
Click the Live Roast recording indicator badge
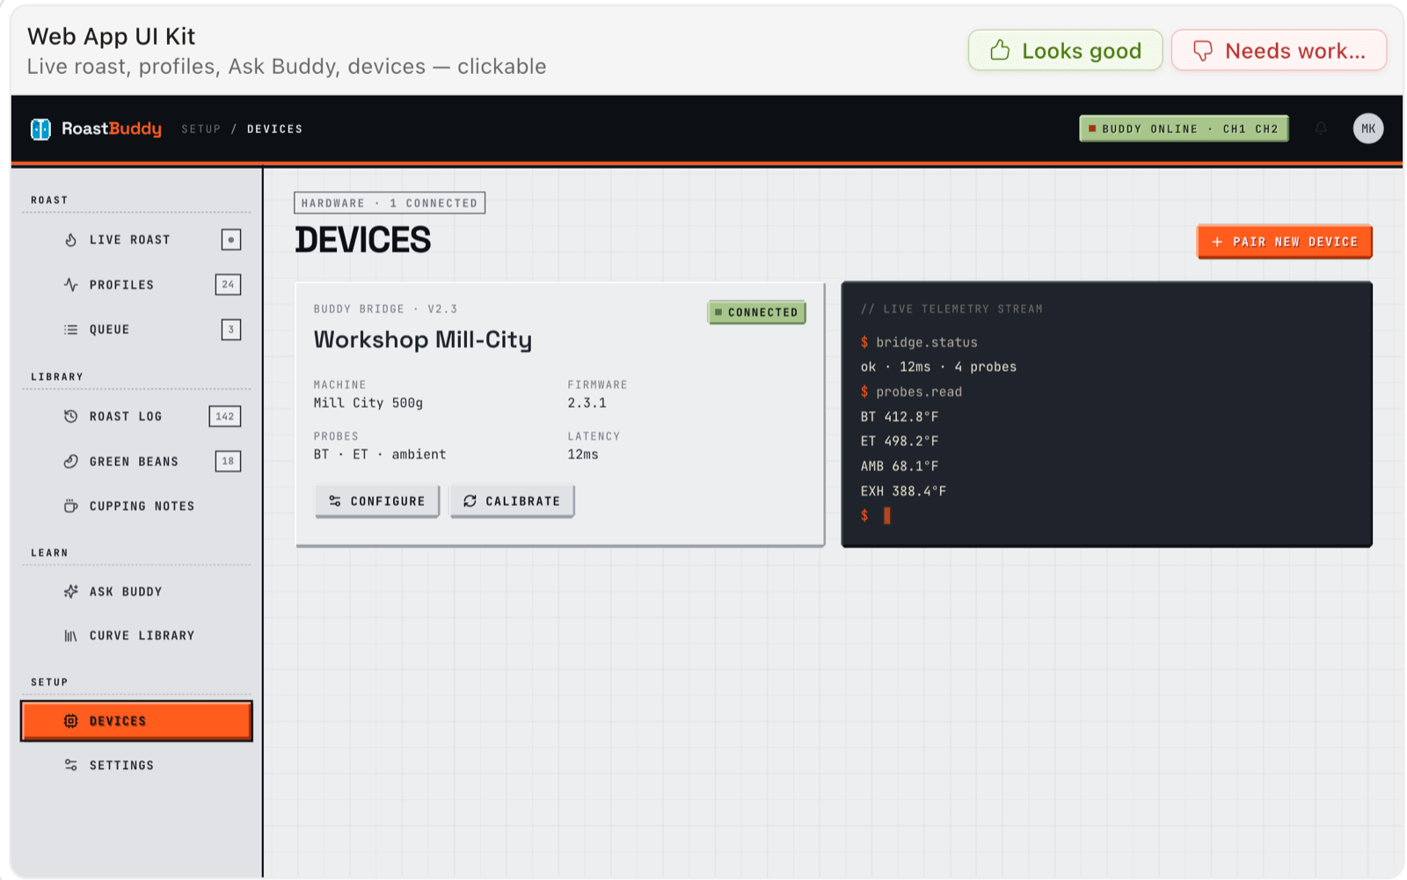tap(230, 239)
